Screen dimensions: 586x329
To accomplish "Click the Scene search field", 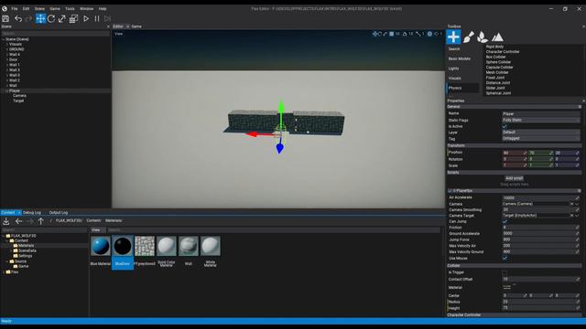I will tap(55, 34).
